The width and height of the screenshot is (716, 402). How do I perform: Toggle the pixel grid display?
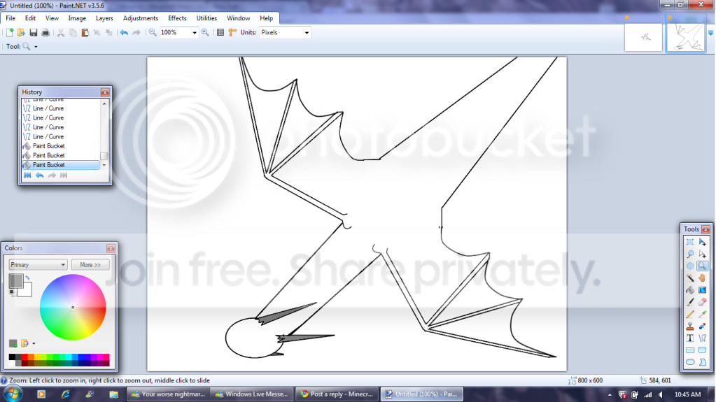point(220,33)
